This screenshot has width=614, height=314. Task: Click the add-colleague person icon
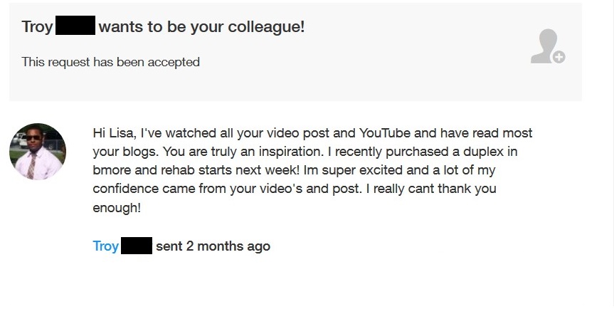click(x=545, y=45)
